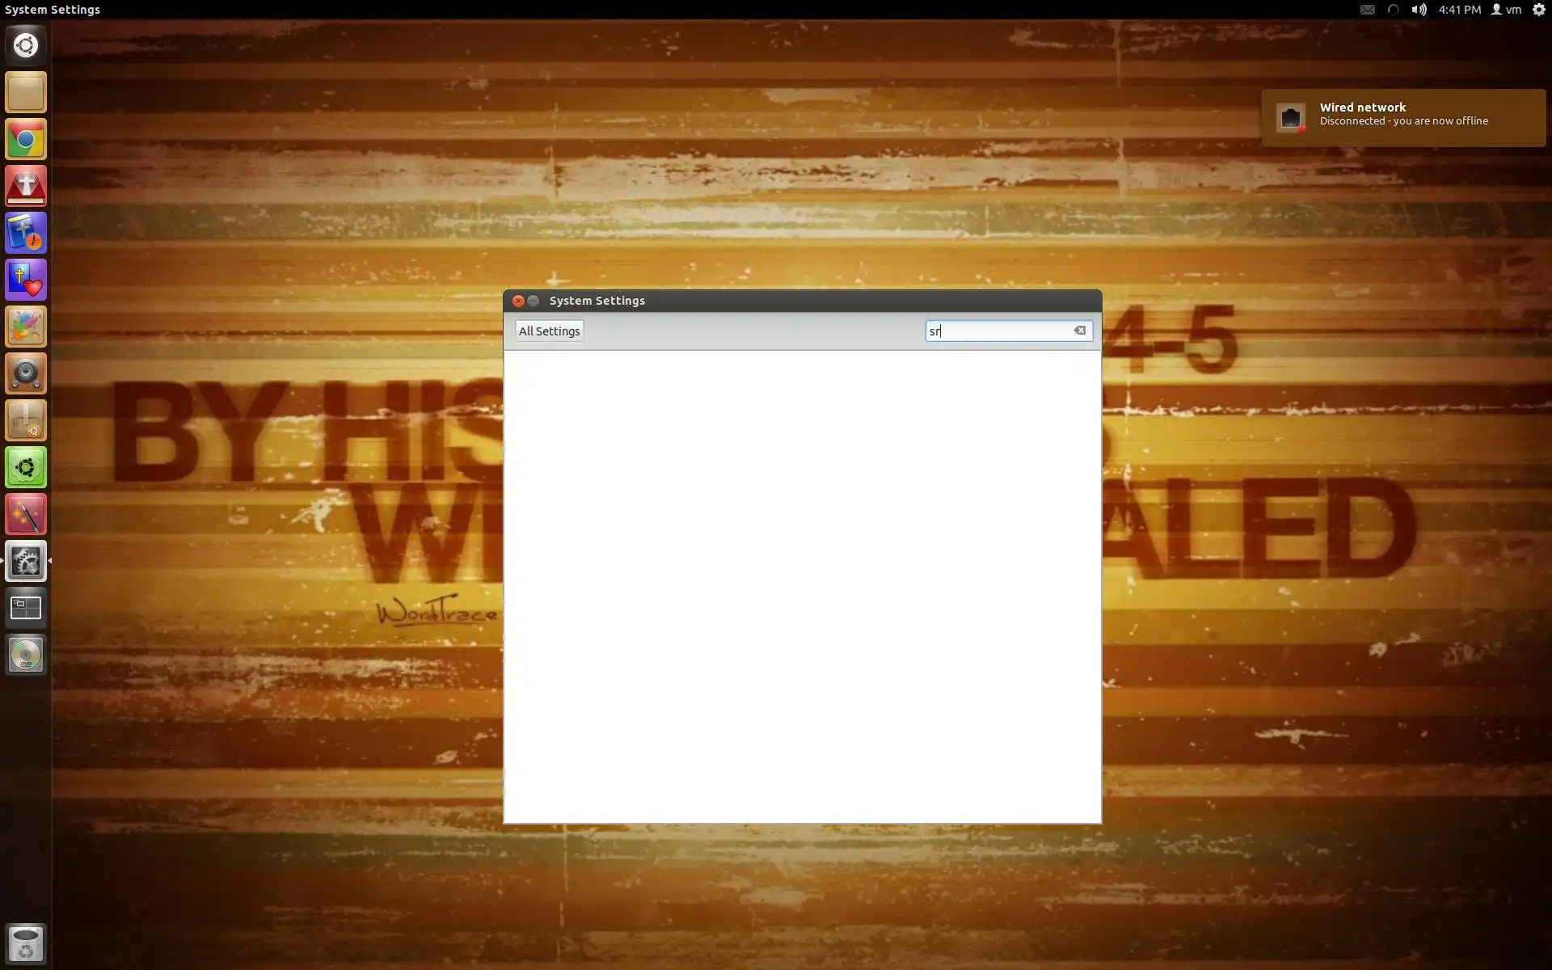Viewport: 1552px width, 970px height.
Task: Click System Settings gear in launcher
Action: (x=26, y=561)
